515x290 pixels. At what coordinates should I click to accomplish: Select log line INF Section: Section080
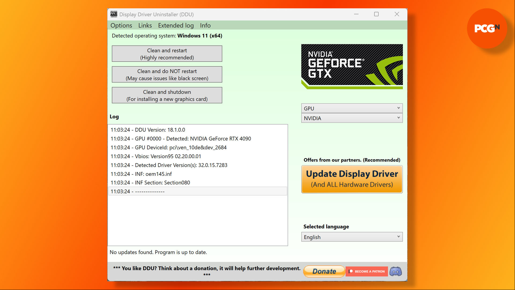(198, 182)
